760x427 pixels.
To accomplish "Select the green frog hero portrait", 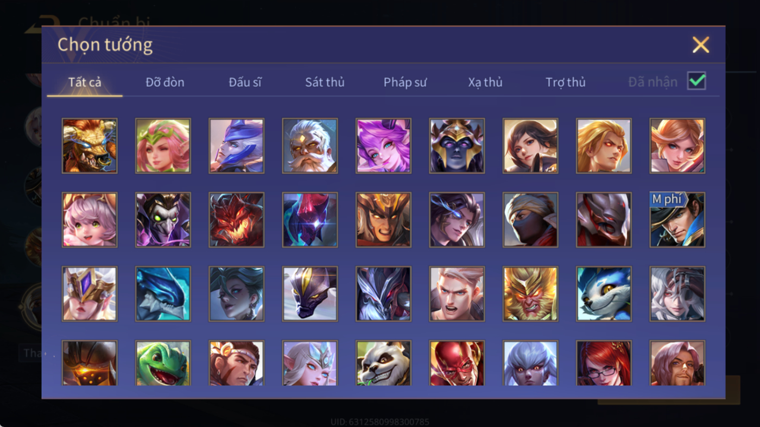I will click(163, 363).
